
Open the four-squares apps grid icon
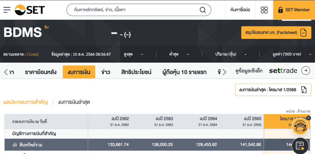pos(264,10)
